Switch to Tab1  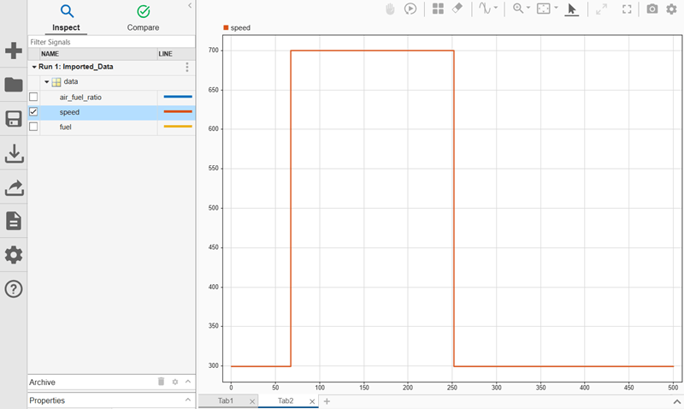click(226, 400)
